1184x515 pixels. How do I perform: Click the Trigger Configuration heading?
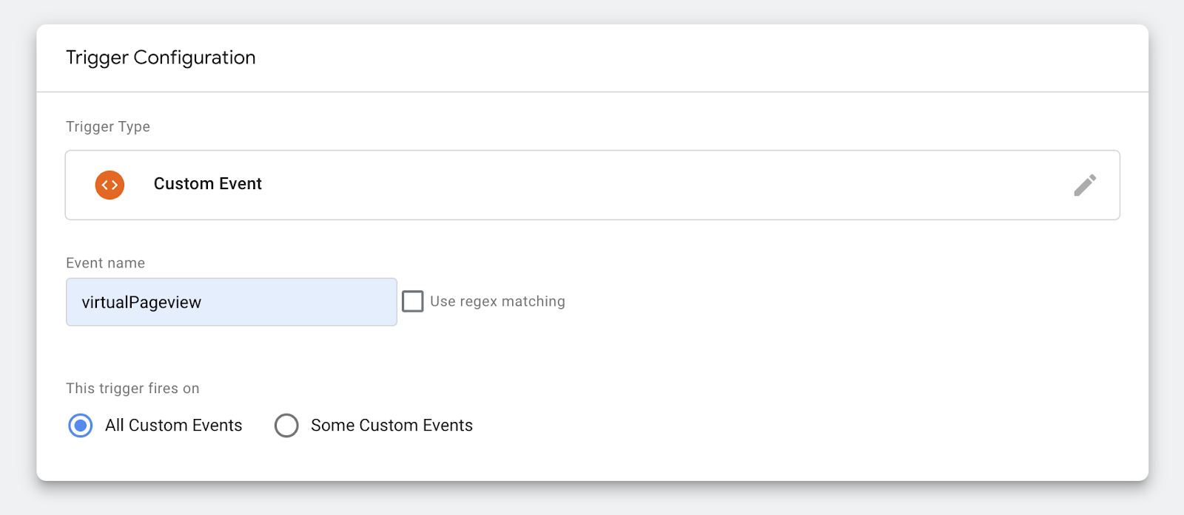coord(161,58)
